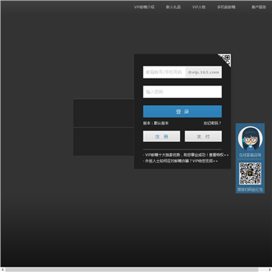Focus the email account or phone number field
This screenshot has height=272, width=272.
pos(164,73)
